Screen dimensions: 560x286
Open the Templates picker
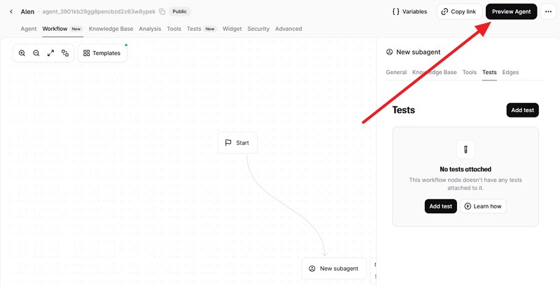[x=102, y=53]
